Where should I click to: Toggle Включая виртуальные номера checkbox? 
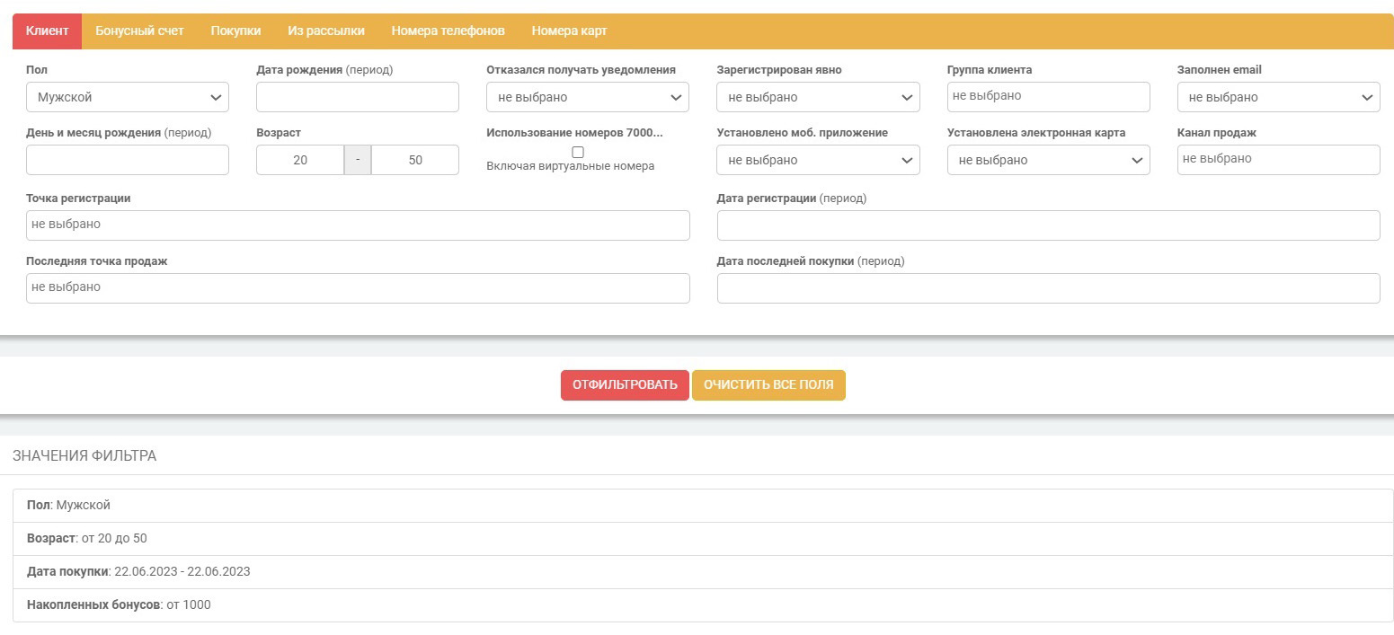[578, 153]
